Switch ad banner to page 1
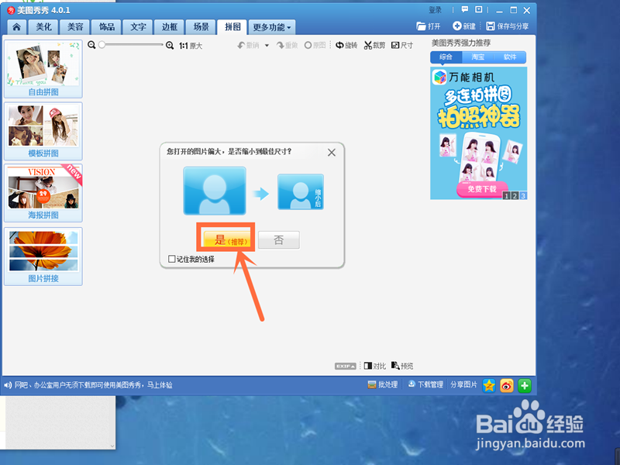 coord(506,196)
